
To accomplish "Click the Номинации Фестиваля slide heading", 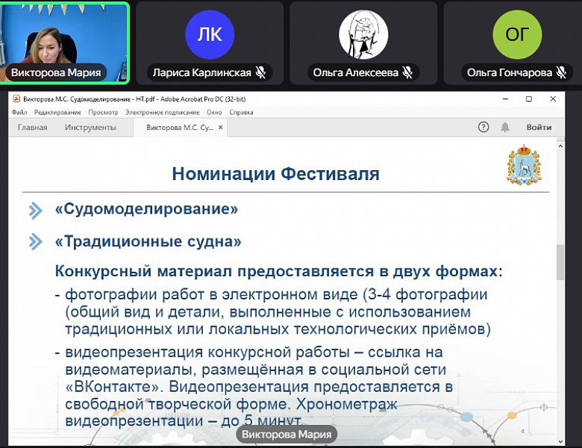I will point(276,173).
